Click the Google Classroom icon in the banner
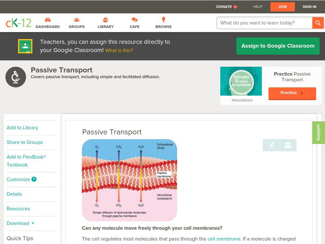The image size is (325, 244). coord(26,46)
